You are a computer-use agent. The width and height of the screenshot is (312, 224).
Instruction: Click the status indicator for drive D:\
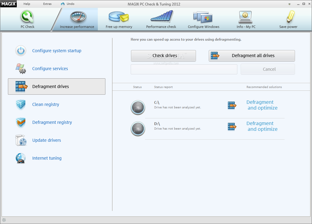point(138,129)
